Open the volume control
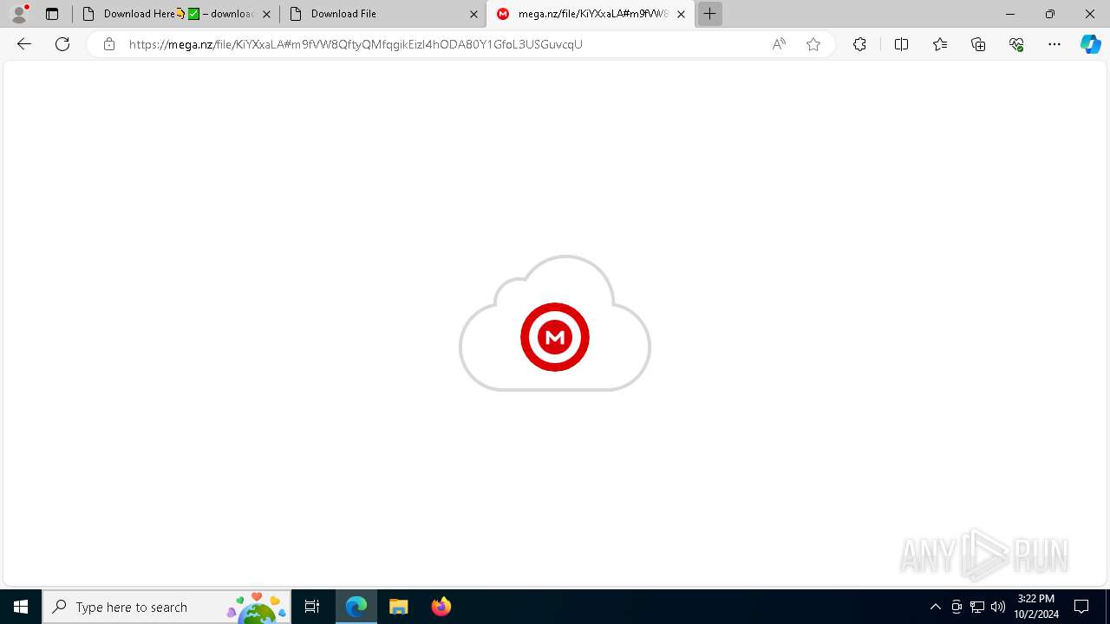Viewport: 1110px width, 624px height. coord(998,607)
